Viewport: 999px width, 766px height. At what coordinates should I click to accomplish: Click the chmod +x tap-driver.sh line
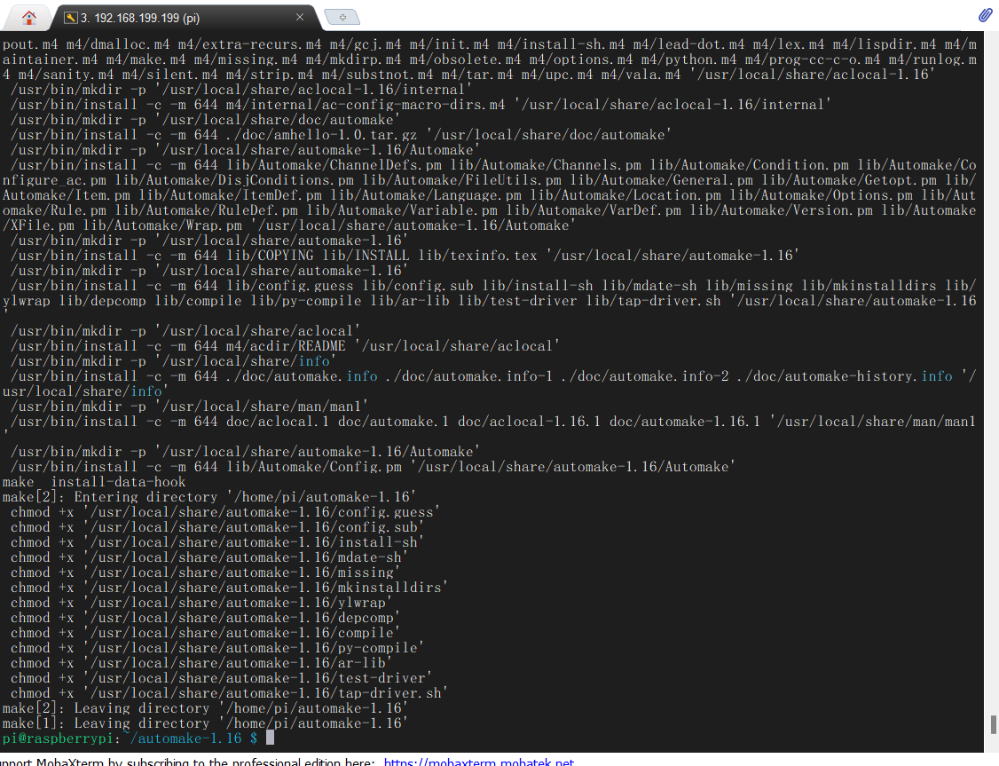(x=229, y=692)
